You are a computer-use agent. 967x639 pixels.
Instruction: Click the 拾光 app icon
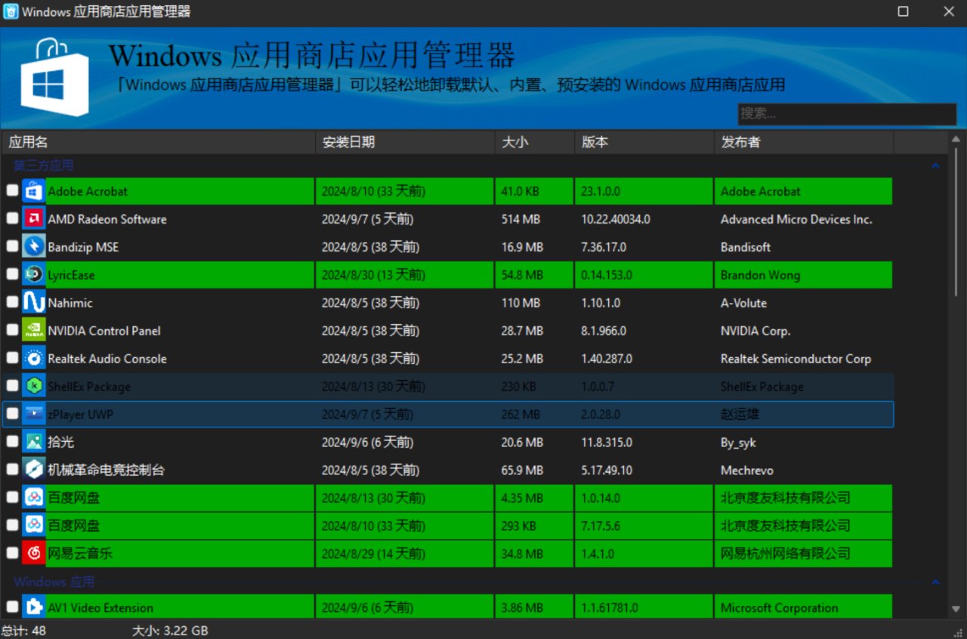[x=33, y=442]
